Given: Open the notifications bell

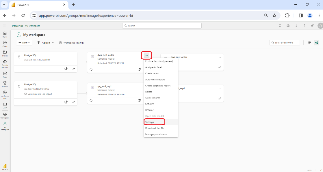Looking at the screenshot, I should [280, 26].
